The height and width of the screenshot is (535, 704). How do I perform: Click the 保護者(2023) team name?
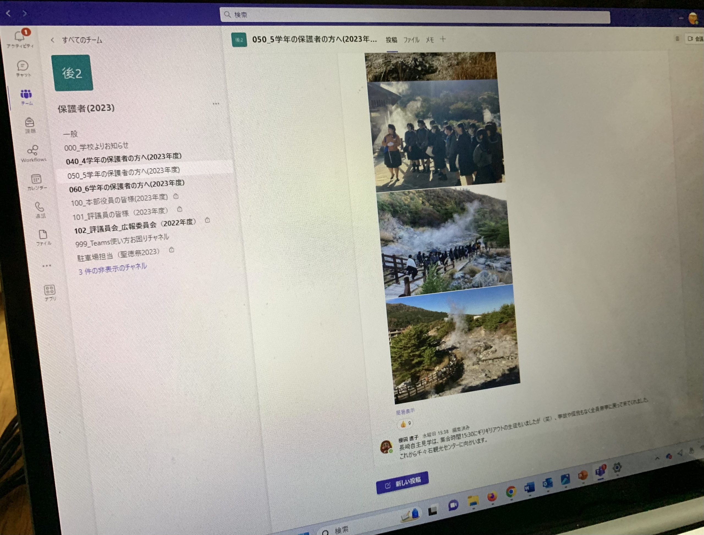click(86, 108)
